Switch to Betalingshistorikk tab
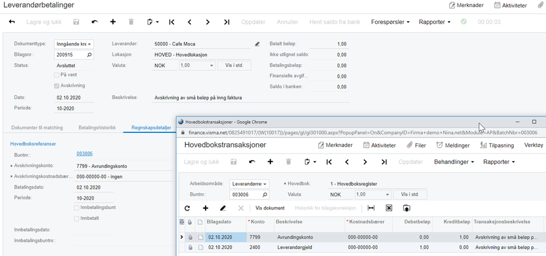546x256 pixels. pyautogui.click(x=97, y=128)
